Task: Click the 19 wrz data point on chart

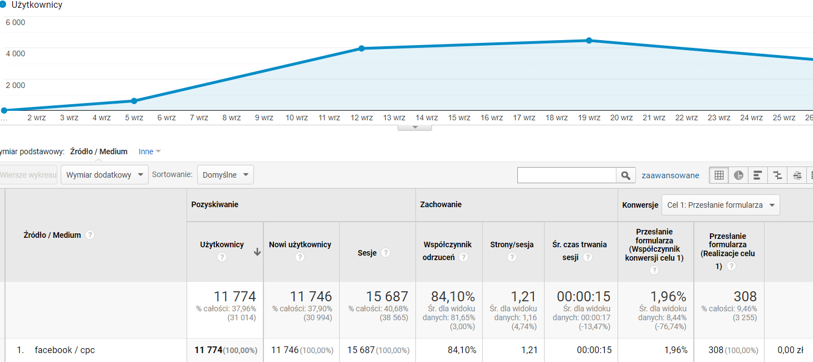Action: tap(589, 41)
